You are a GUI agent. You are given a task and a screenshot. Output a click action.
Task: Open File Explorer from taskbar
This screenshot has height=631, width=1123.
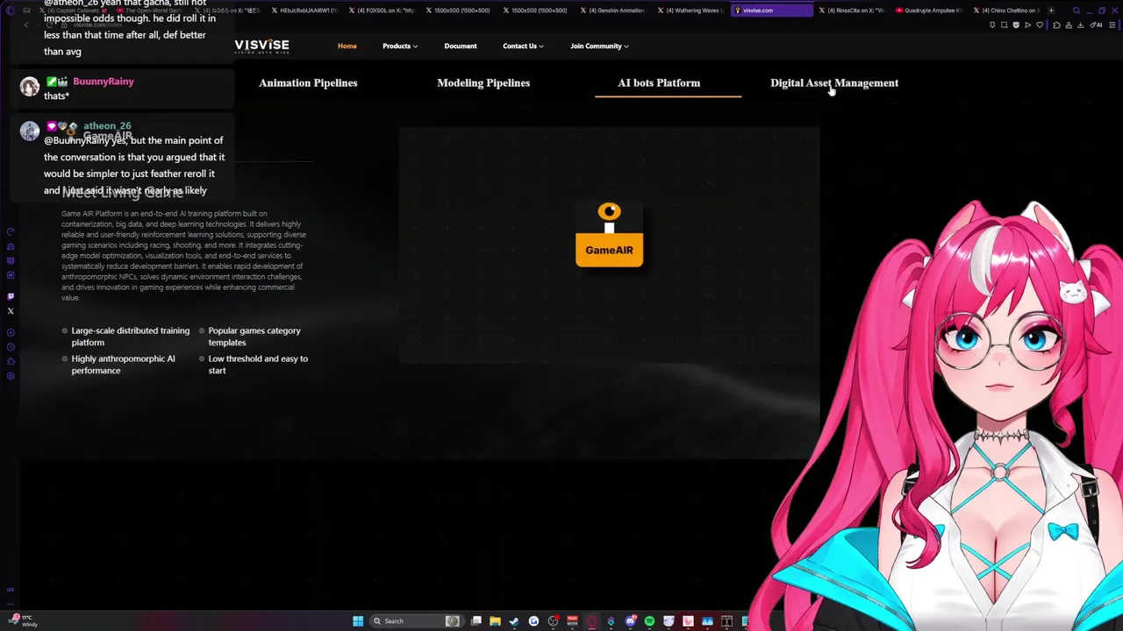coord(495,620)
